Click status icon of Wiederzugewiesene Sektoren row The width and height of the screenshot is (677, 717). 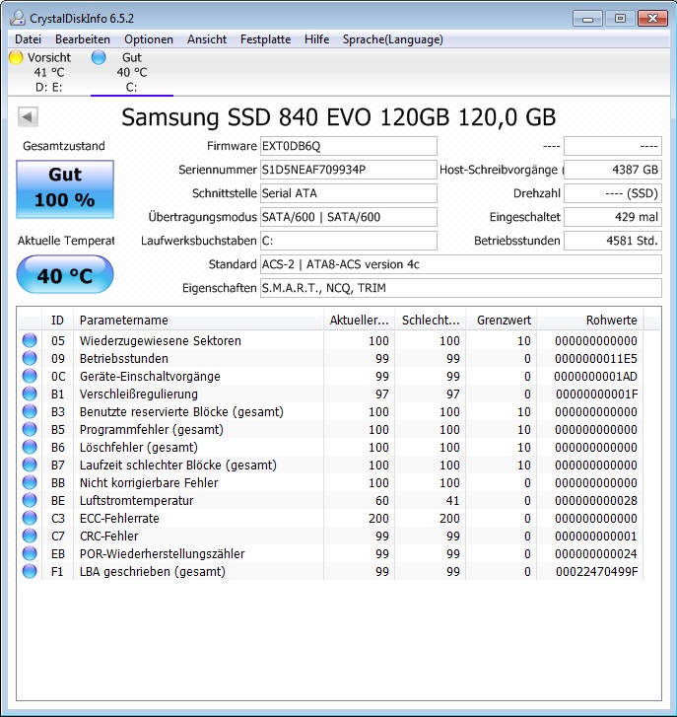[x=30, y=340]
